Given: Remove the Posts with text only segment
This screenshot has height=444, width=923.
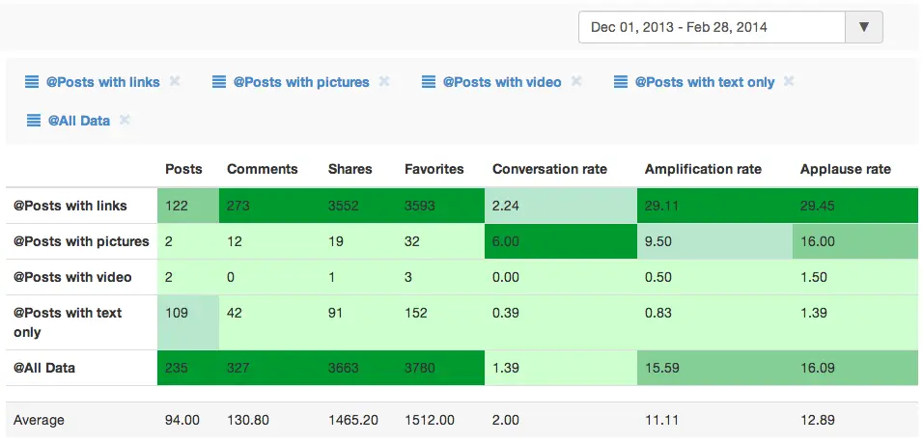Looking at the screenshot, I should pyautogui.click(x=789, y=81).
